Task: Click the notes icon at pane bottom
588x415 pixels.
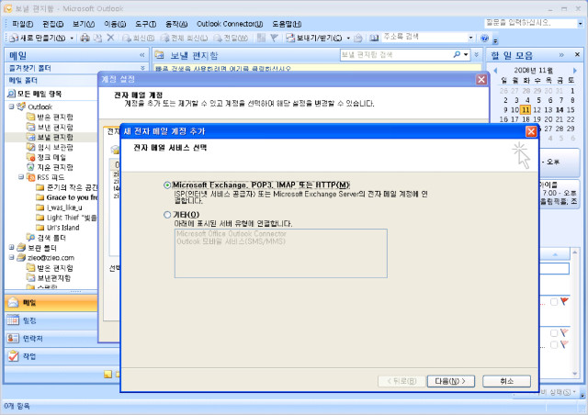Action: (108, 374)
